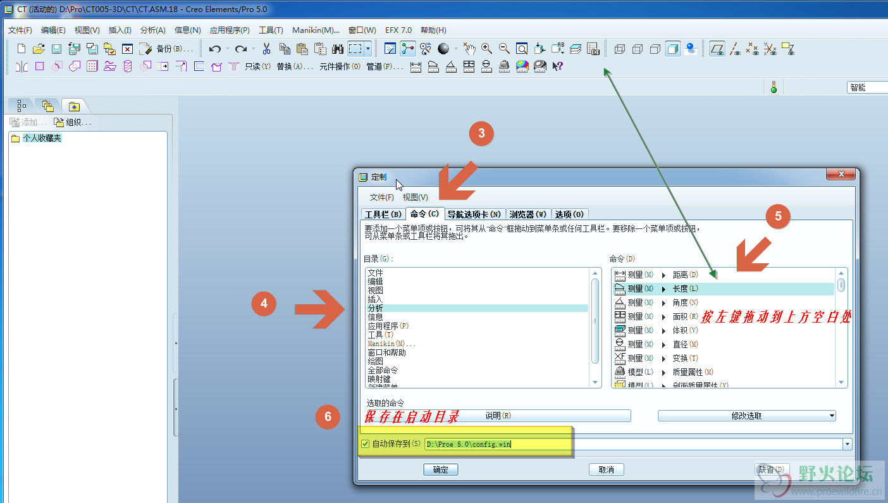Toggle orient mode icon
Screen dimensions: 888x503
coord(426,49)
